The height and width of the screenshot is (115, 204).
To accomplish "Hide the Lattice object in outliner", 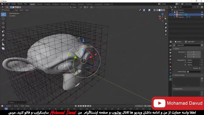I will point(202,15).
